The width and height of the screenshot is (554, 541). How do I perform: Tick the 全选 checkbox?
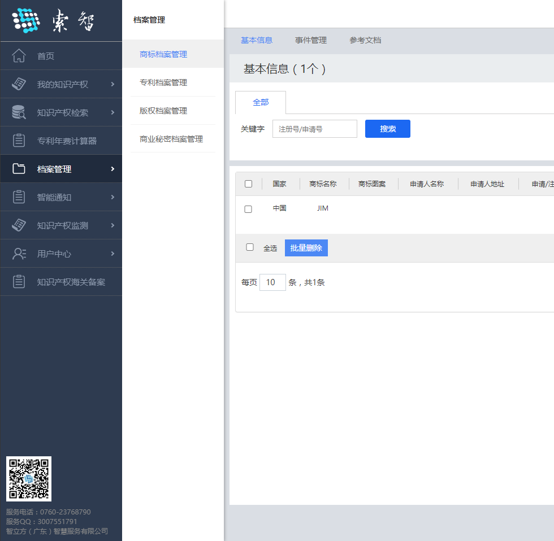pos(250,247)
